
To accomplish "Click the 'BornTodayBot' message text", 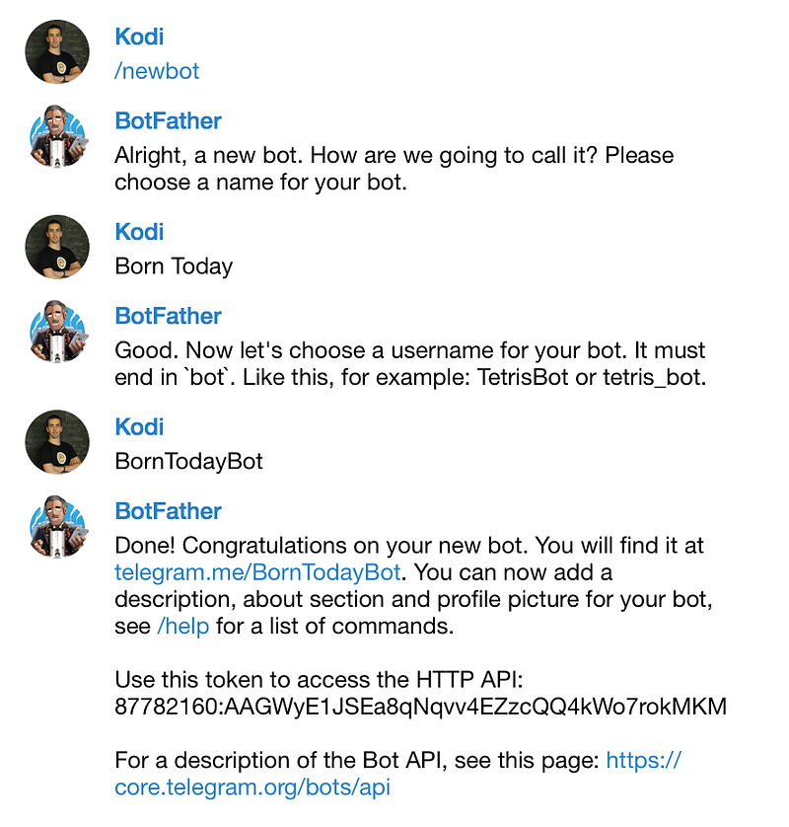I will pyautogui.click(x=188, y=461).
